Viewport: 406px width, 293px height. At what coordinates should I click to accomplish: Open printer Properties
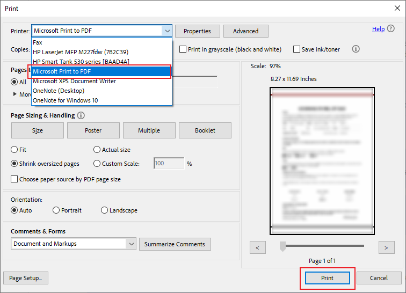[198, 31]
